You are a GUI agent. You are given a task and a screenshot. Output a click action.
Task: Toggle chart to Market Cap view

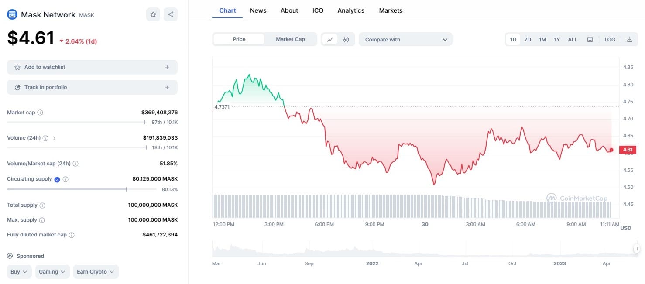pos(290,39)
